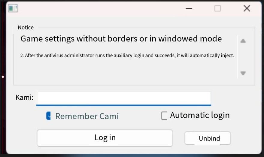Click the Automatic login label text
This screenshot has height=157, width=264.
coord(200,115)
